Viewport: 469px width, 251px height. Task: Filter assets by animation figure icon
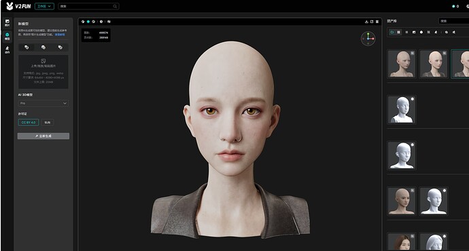click(436, 32)
